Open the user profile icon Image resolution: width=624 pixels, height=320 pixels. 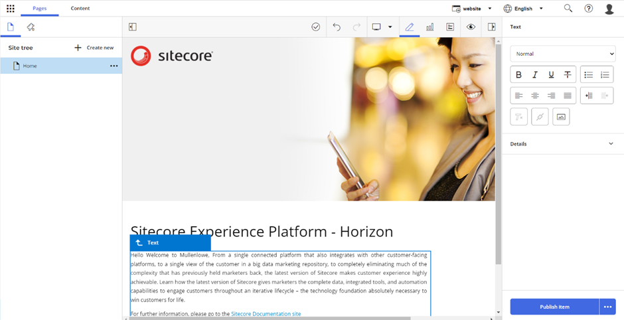[x=609, y=9]
